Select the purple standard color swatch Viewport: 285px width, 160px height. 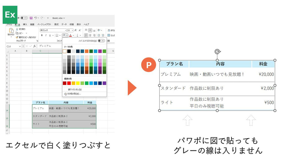104,83
